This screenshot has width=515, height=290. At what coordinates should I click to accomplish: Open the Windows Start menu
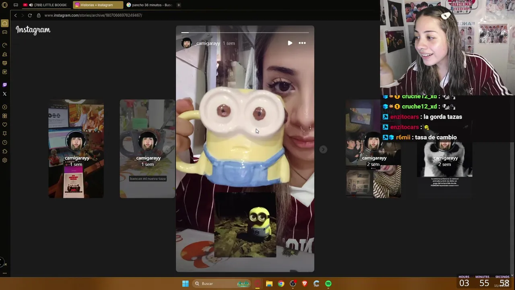click(185, 284)
